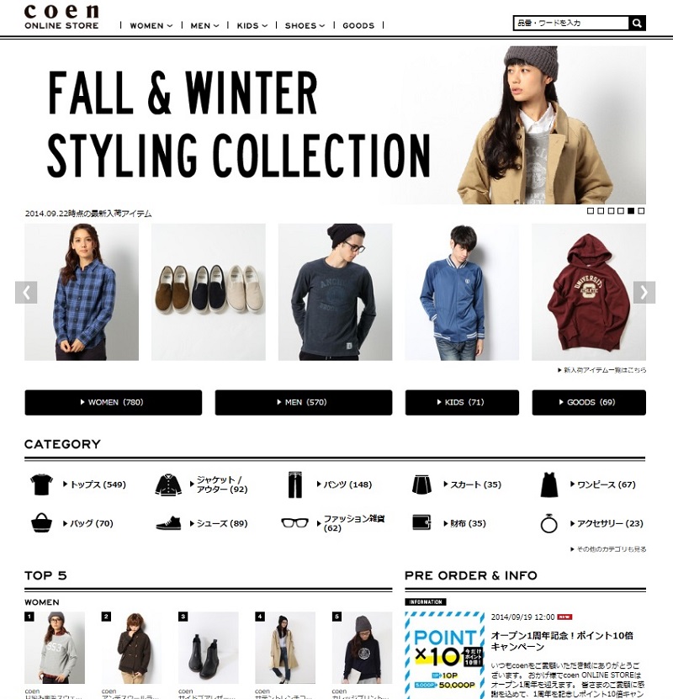Open the T-shirt tops category icon
The height and width of the screenshot is (699, 673).
point(41,485)
